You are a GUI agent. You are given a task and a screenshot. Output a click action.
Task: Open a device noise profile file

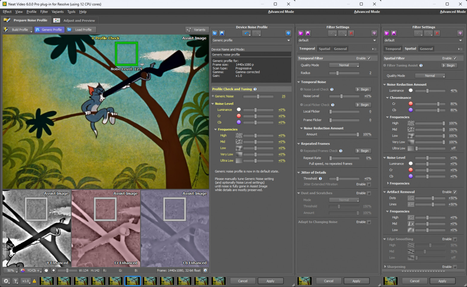pos(215,33)
